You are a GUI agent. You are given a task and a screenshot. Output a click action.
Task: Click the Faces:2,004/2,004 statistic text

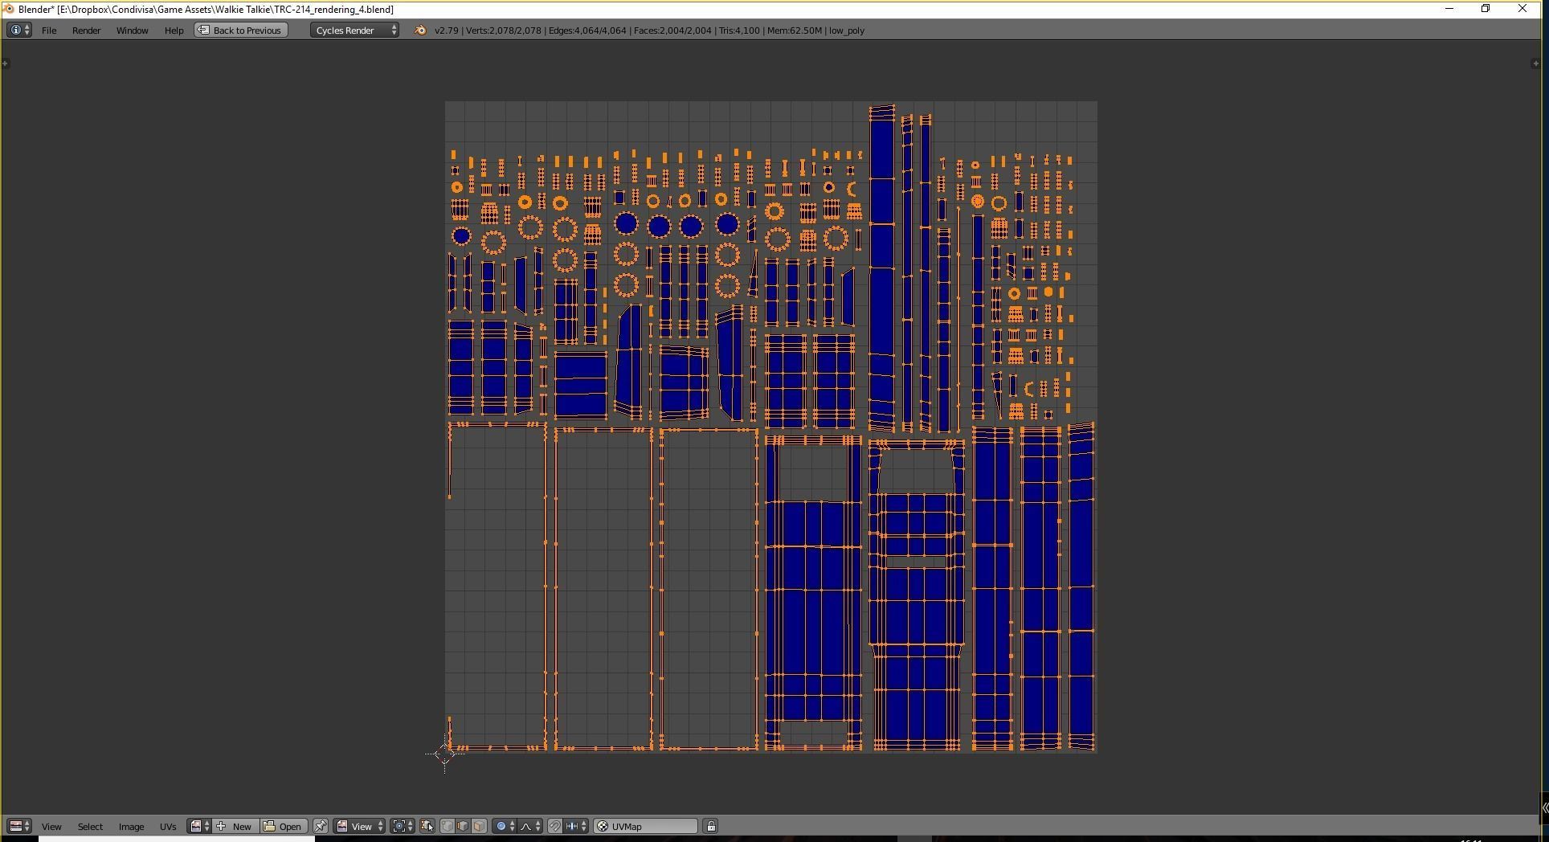point(672,31)
